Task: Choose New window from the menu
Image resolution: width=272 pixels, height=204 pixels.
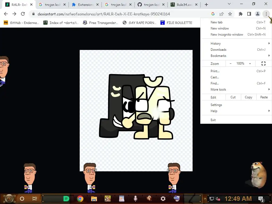Action: (x=236, y=28)
